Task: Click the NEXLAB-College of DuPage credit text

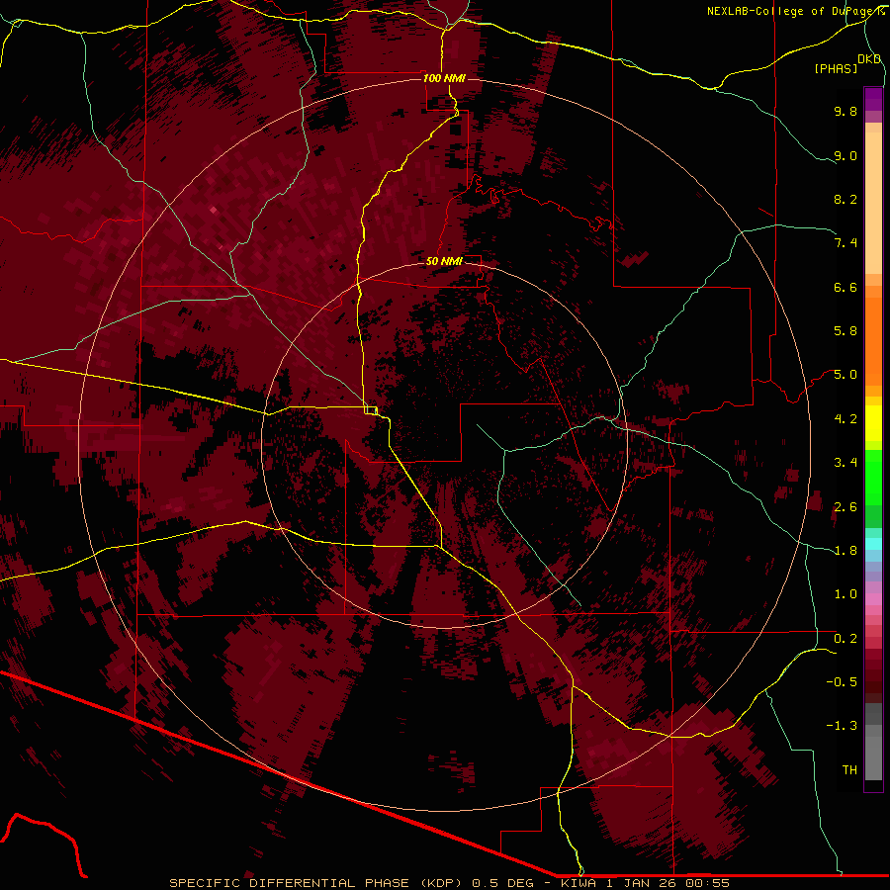Action: [795, 11]
